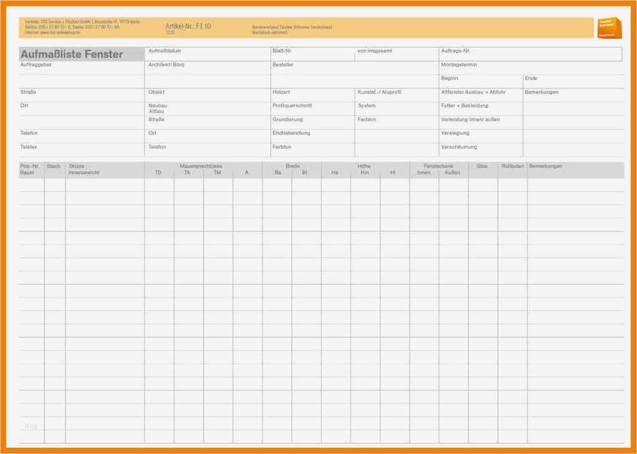Select the 'Bi' column header
The width and height of the screenshot is (637, 454).
[305, 172]
